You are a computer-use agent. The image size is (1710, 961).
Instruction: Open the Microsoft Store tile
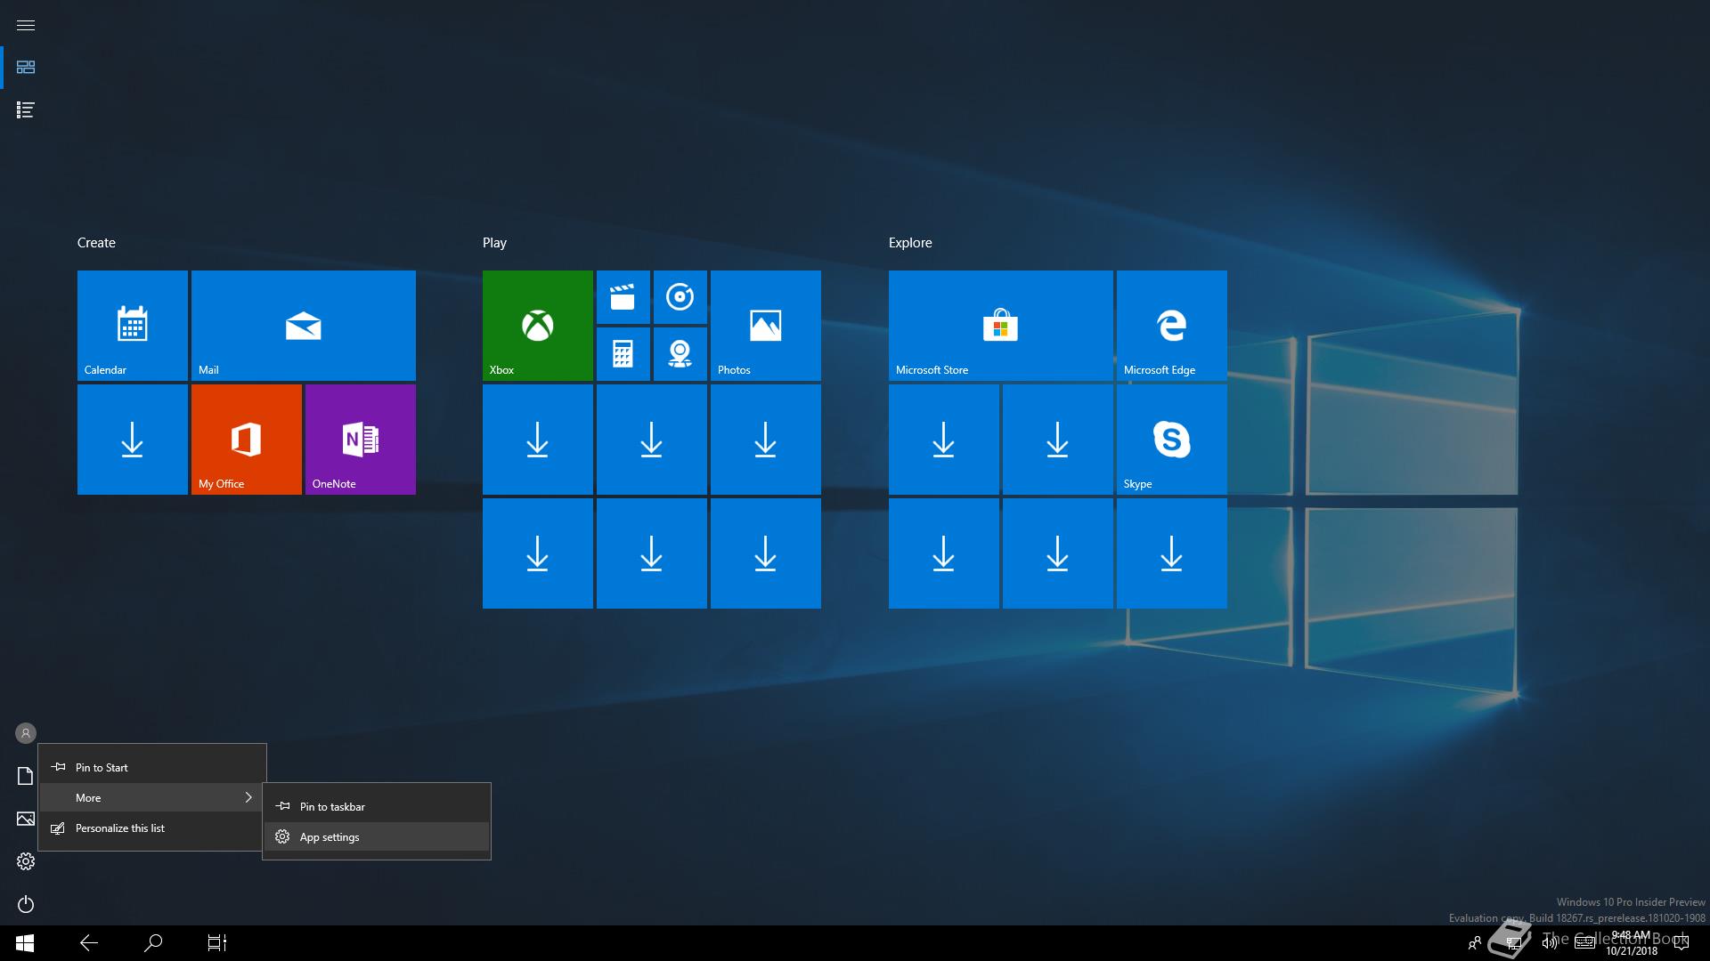(x=1001, y=326)
